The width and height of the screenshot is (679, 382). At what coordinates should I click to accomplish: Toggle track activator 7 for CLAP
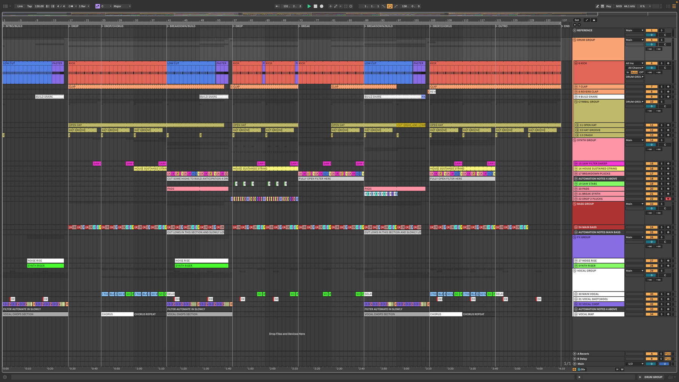tap(651, 87)
